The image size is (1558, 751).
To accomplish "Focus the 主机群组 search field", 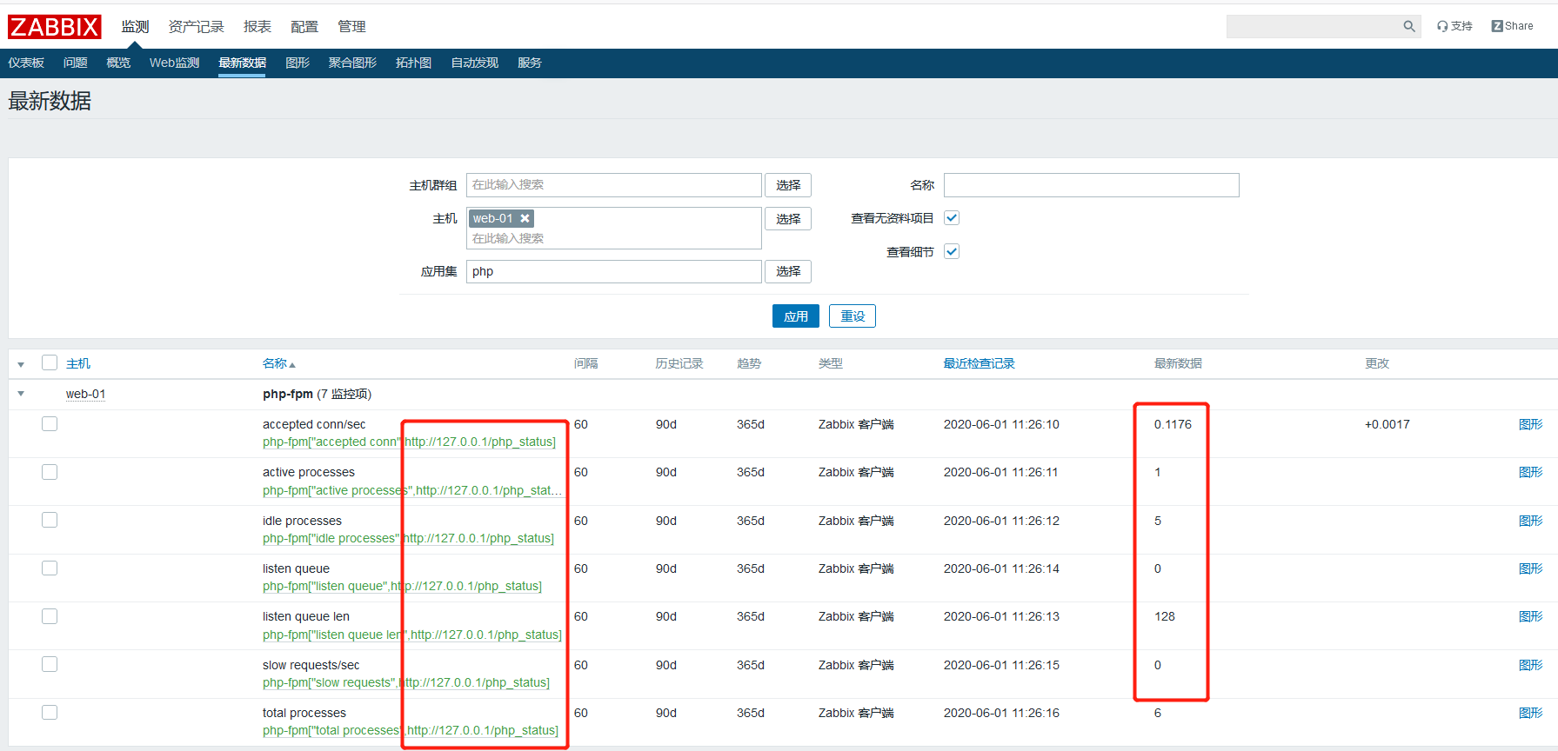I will tap(614, 185).
